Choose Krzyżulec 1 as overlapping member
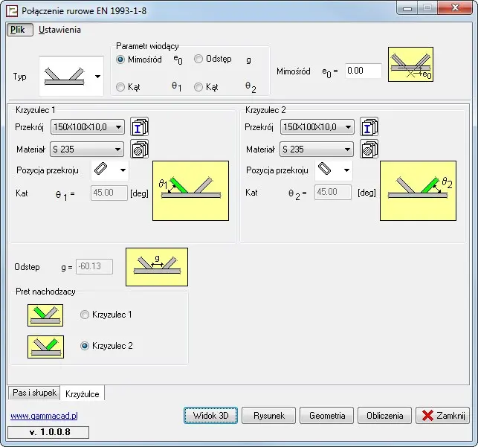Screen dimensions: 478x447 click(85, 315)
